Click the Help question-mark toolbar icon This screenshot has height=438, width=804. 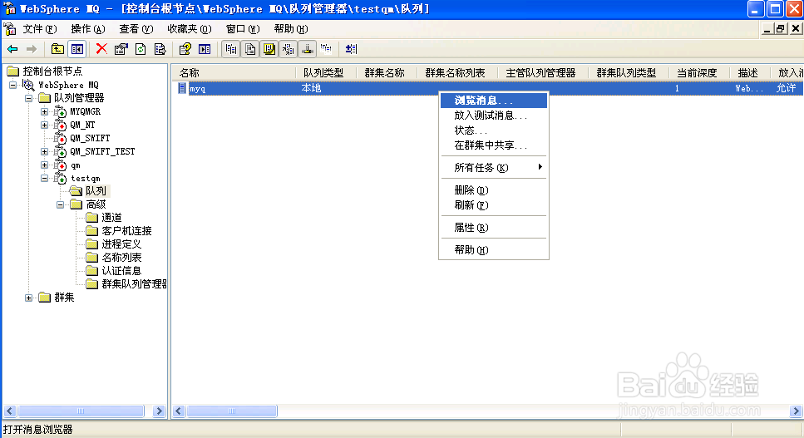pos(185,49)
